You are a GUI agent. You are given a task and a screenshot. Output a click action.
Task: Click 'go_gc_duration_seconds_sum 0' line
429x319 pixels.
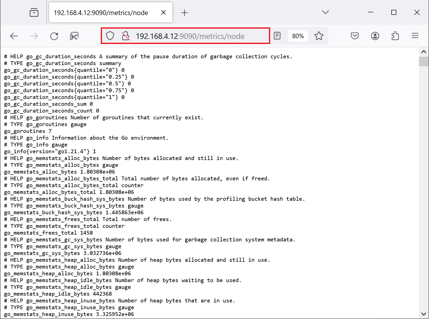tap(49, 104)
